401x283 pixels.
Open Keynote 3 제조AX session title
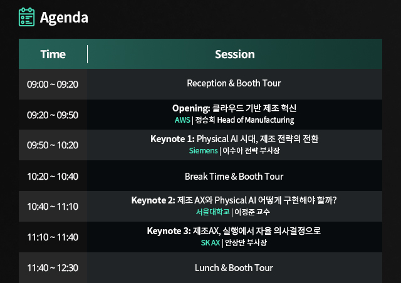(234, 231)
